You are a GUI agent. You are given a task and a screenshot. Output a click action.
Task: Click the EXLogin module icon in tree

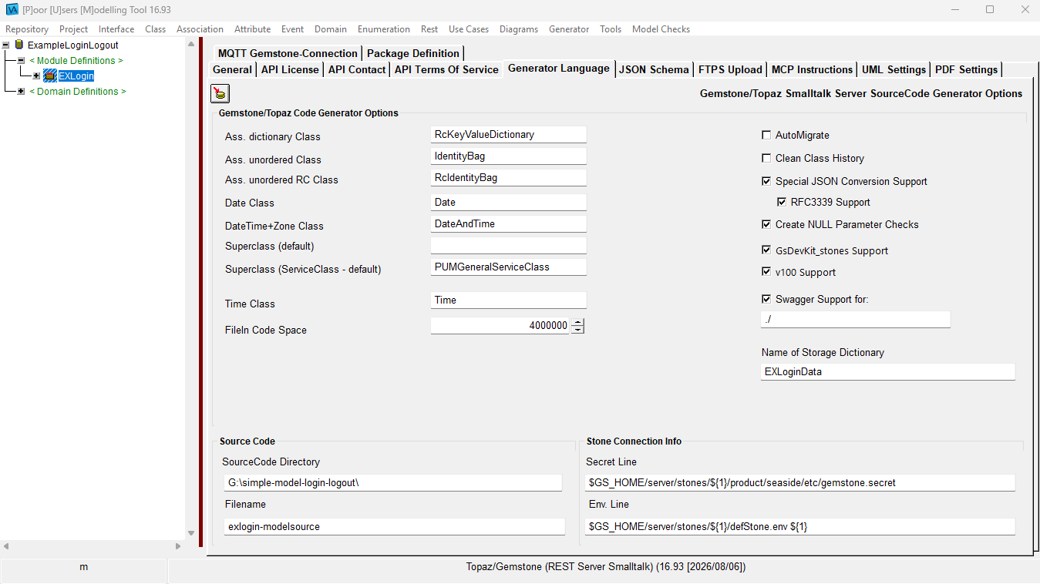coord(50,76)
